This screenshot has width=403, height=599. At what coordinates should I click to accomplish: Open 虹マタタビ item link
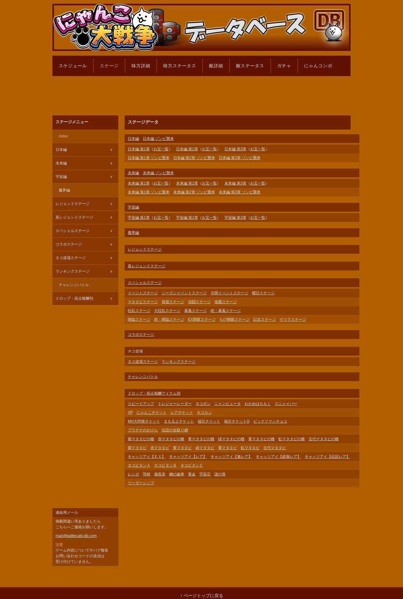[250, 448]
